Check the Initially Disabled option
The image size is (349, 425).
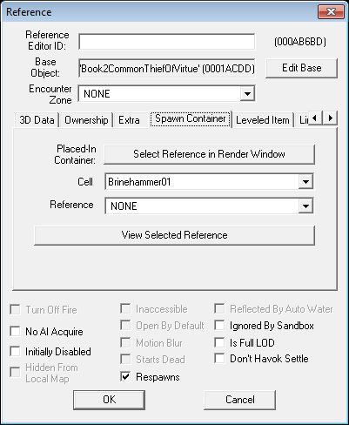pyautogui.click(x=15, y=351)
